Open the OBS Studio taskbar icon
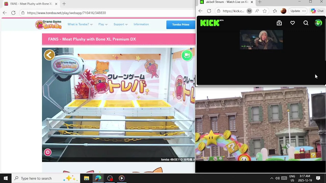Screen dimensions: 326x183 click(x=110, y=178)
